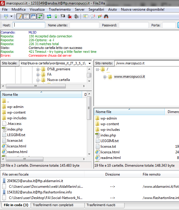
Task: Open Nuova versione disponibile! menu
Action: (x=143, y=9)
